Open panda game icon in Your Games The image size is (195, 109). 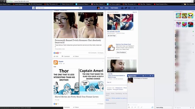(x=190, y=16)
